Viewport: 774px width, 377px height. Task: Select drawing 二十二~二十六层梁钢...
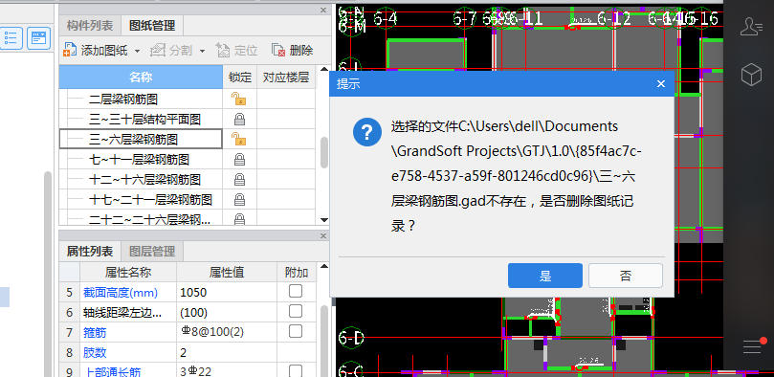pos(150,219)
